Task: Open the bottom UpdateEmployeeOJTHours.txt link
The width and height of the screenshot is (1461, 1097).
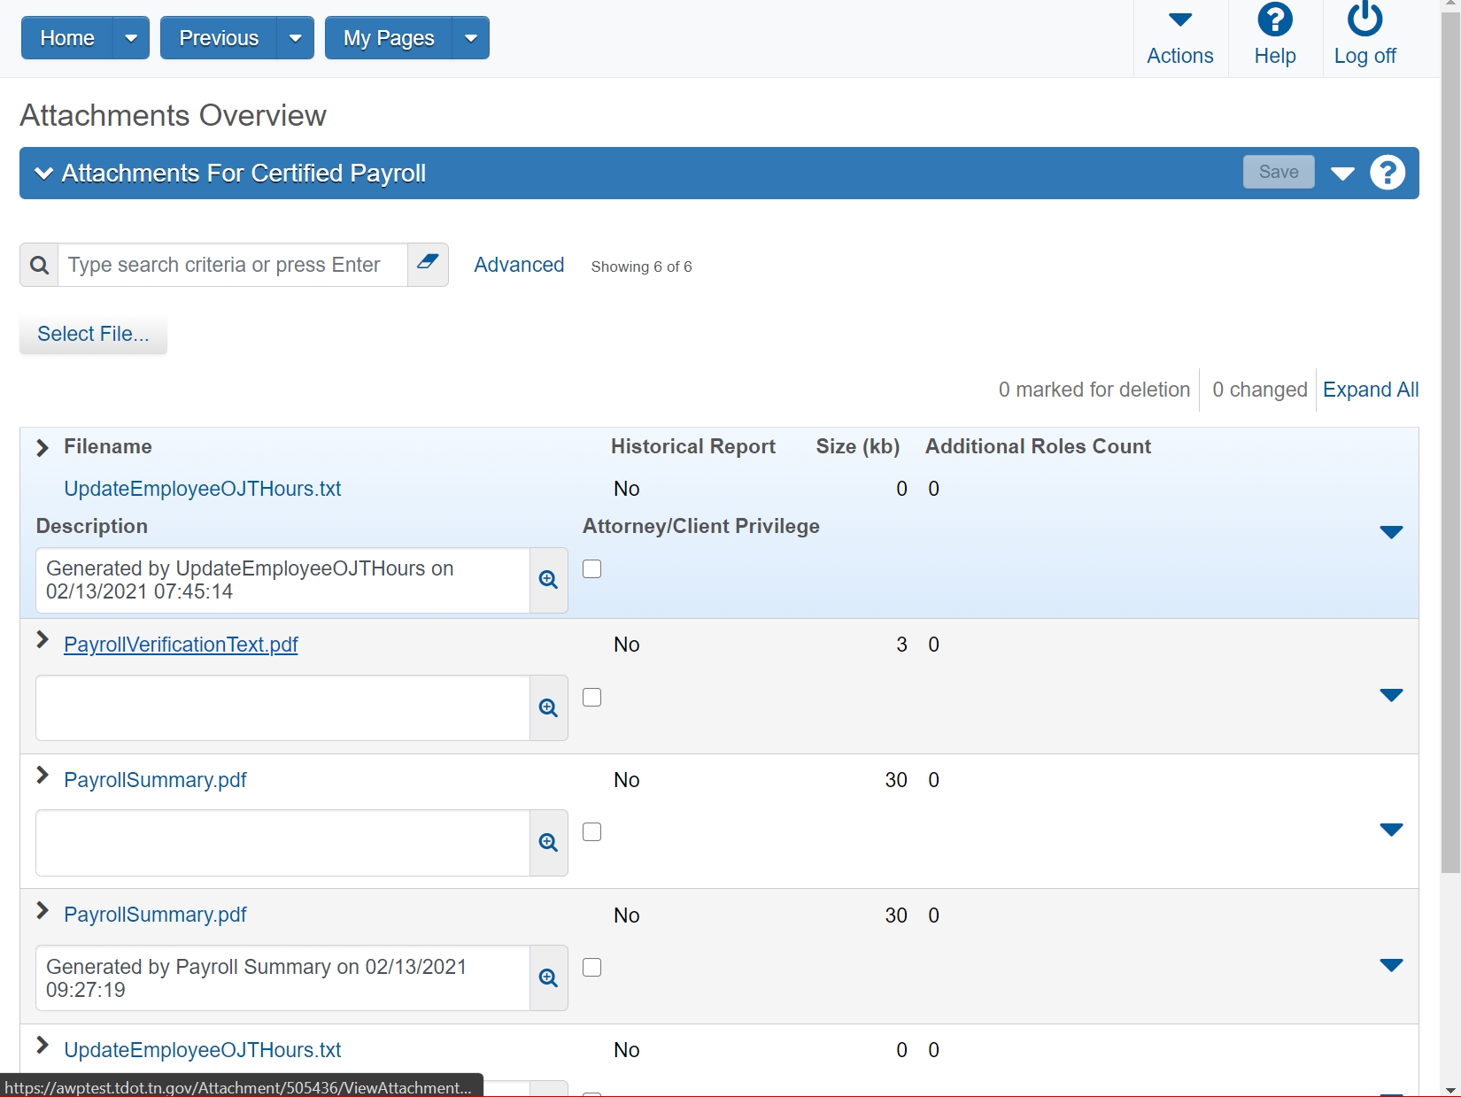Action: (202, 1050)
